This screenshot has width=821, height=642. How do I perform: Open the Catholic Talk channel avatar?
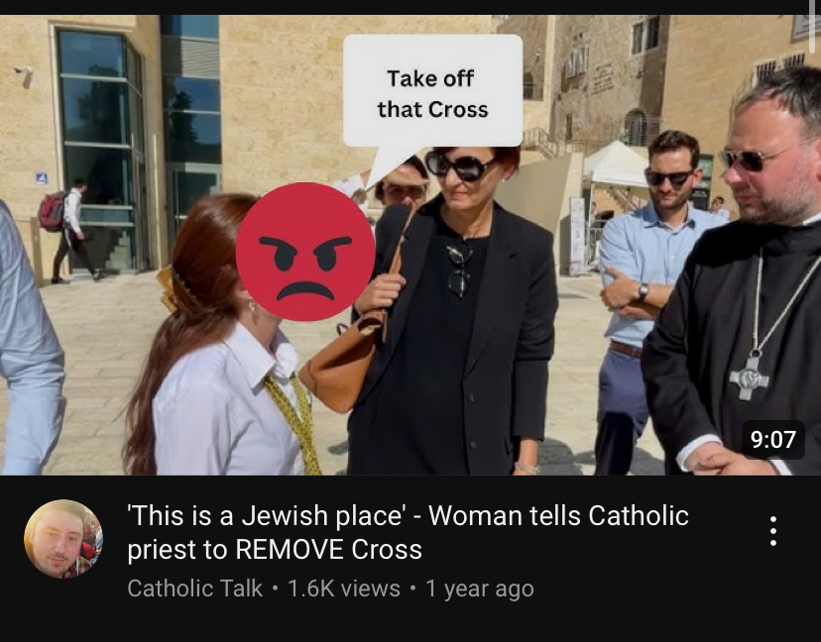(x=63, y=538)
